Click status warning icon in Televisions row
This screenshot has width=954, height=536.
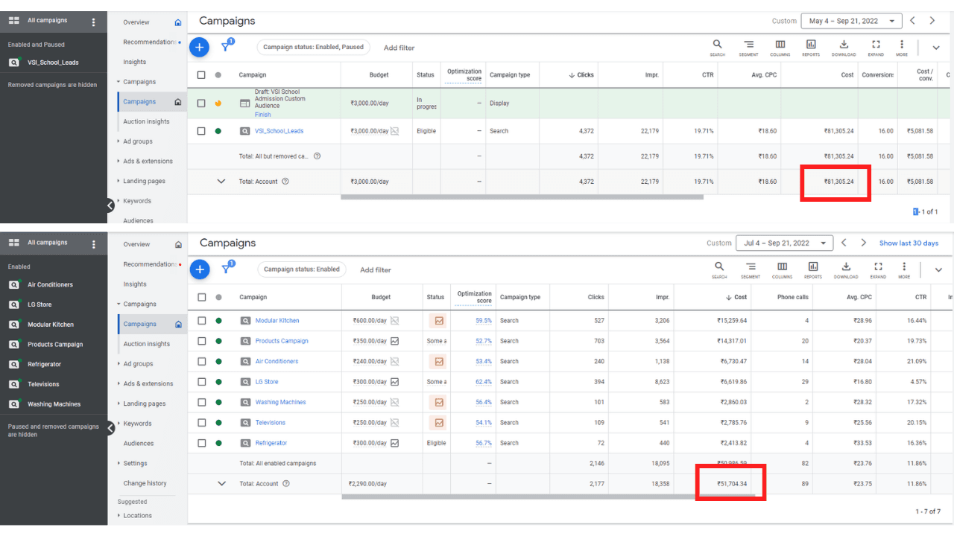coord(439,423)
